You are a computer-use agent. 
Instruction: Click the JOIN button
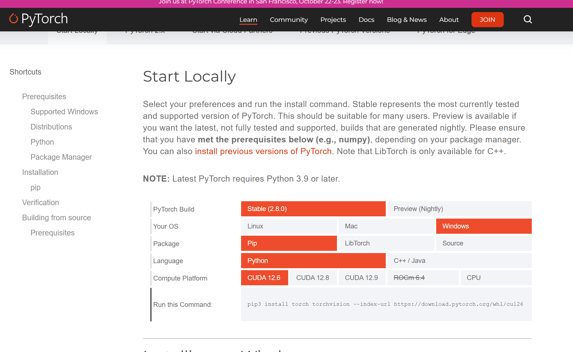(x=487, y=20)
